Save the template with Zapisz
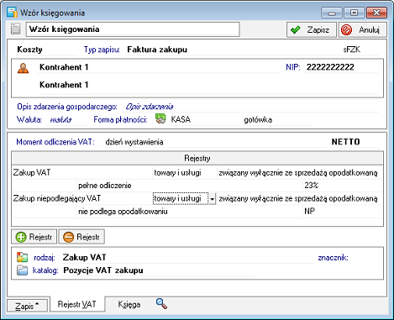The width and height of the screenshot is (394, 320). pyautogui.click(x=311, y=29)
